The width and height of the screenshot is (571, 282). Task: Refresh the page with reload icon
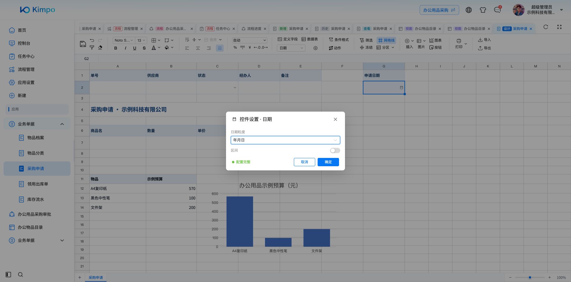pos(546,27)
